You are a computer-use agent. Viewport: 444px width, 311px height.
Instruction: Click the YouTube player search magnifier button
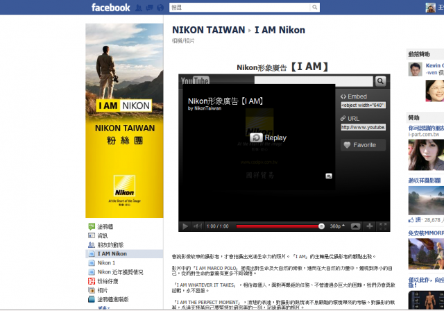(380, 81)
